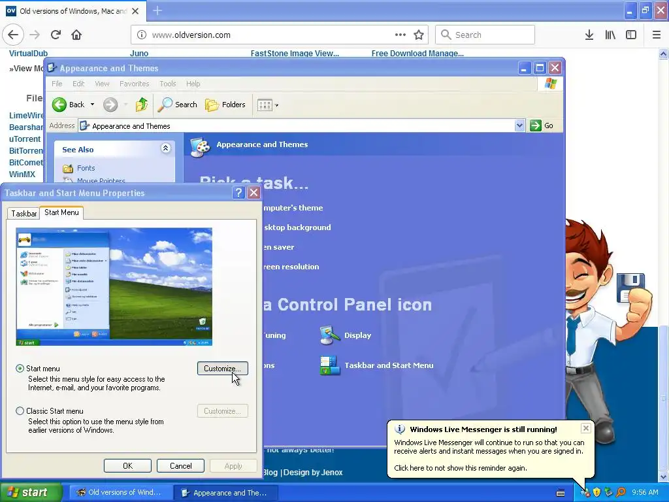Click the dialog help question mark button

tap(238, 193)
